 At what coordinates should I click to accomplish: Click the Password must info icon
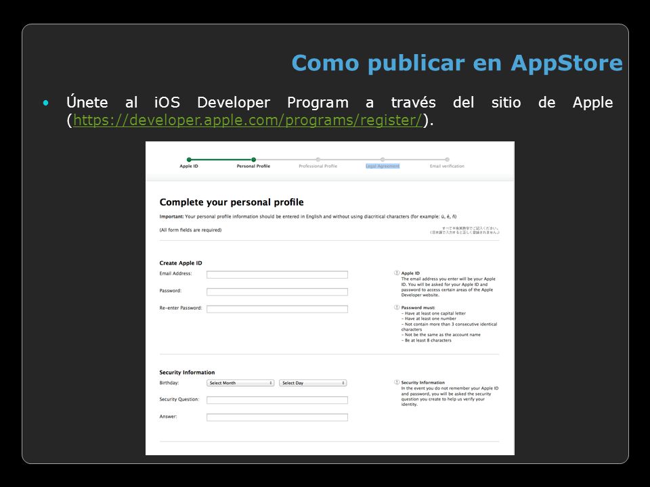click(397, 307)
